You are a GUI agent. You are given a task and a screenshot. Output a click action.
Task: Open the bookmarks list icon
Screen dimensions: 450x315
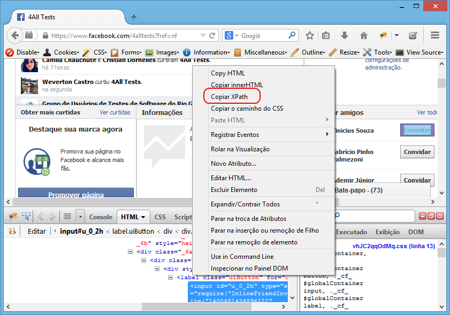pyautogui.click(x=326, y=36)
